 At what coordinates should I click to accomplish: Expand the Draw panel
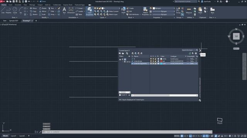[x=15, y=18]
